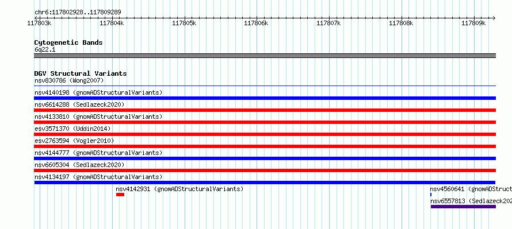The height and width of the screenshot is (229, 512).
Task: Open variant nsv4142931 label
Action: point(179,189)
